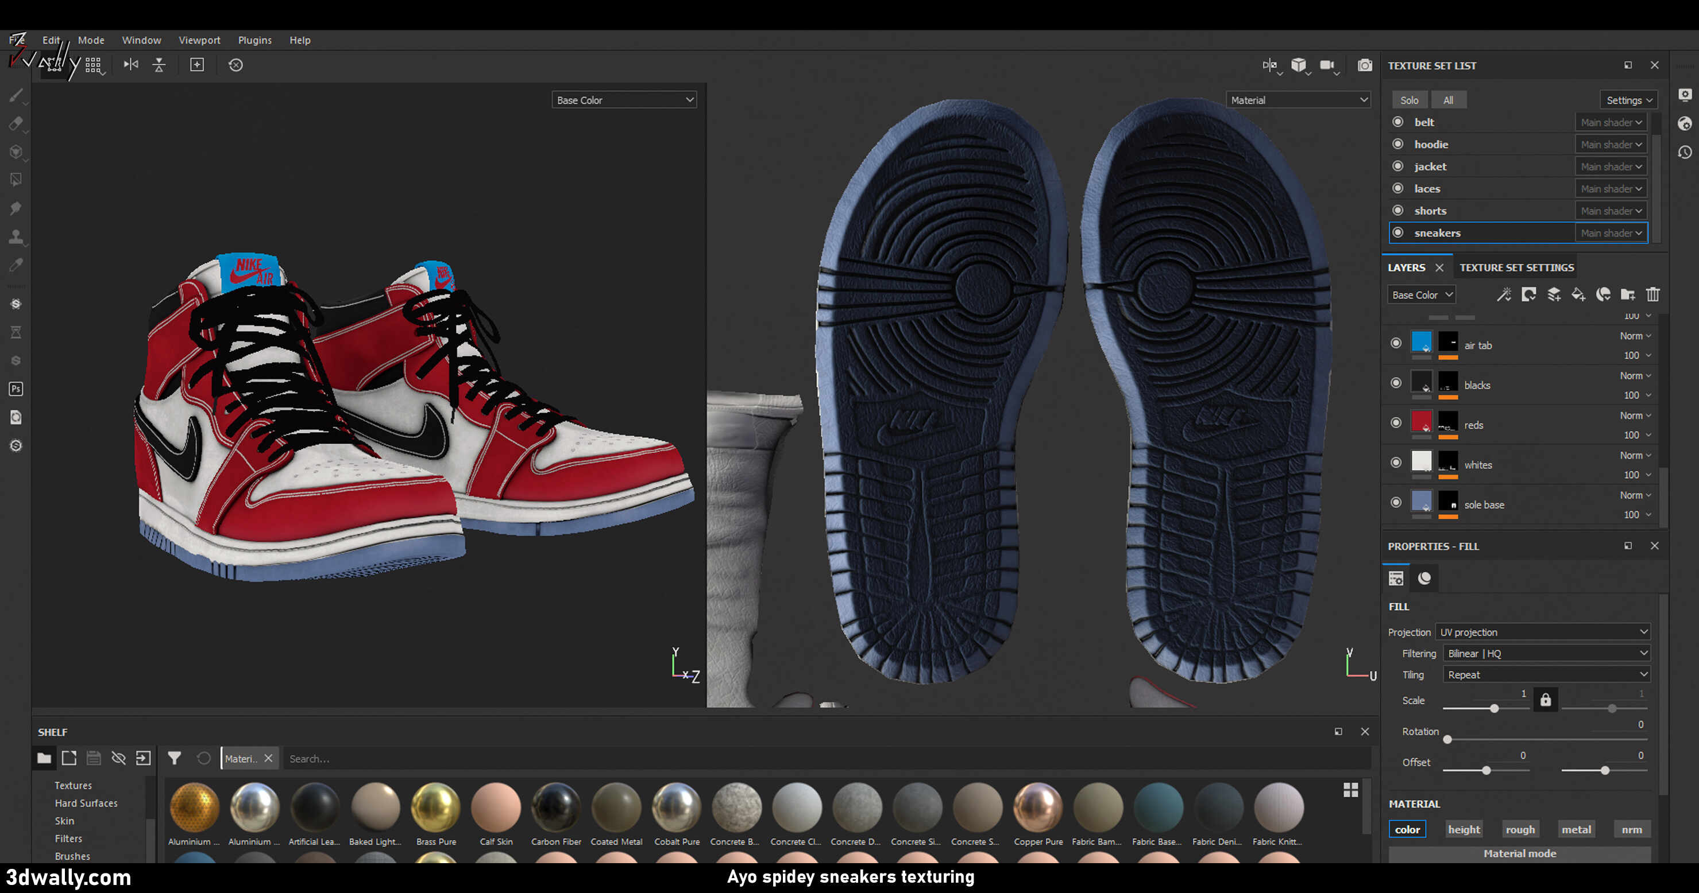Open the Main shader dropdown for jacket
Screen dimensions: 1699x893
click(x=1611, y=166)
